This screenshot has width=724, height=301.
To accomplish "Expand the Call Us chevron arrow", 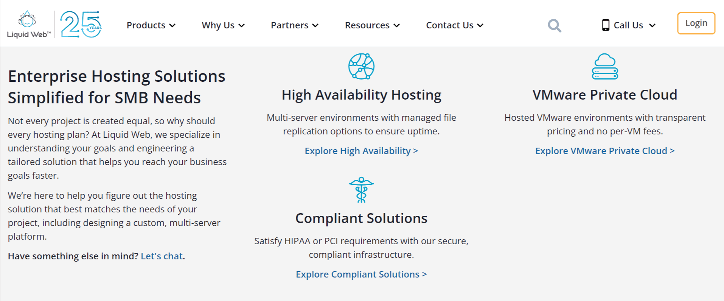I will (652, 25).
